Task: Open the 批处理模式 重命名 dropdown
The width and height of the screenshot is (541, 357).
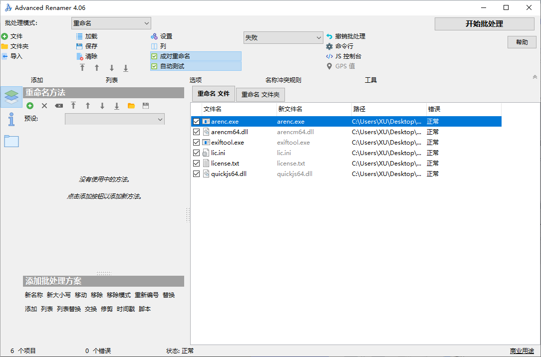Action: click(111, 23)
